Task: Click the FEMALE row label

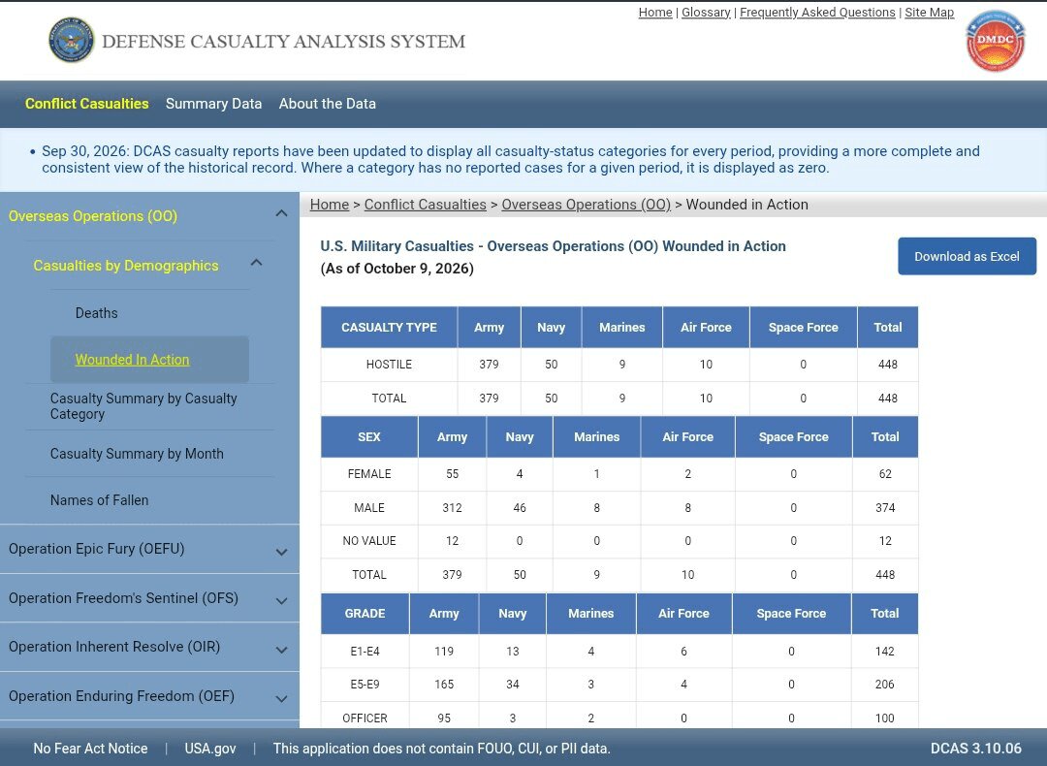Action: 369,473
